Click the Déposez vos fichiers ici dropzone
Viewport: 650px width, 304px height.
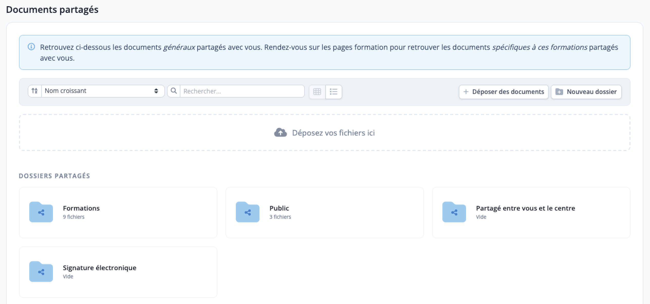[x=324, y=132]
